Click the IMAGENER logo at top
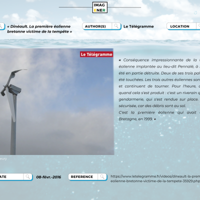This screenshot has width=200, height=200. tap(100, 7)
